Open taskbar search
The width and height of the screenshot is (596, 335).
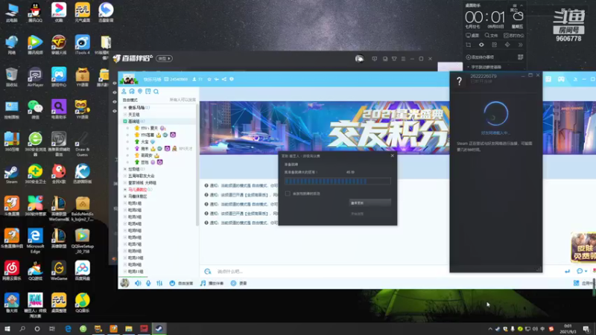[x=22, y=329]
